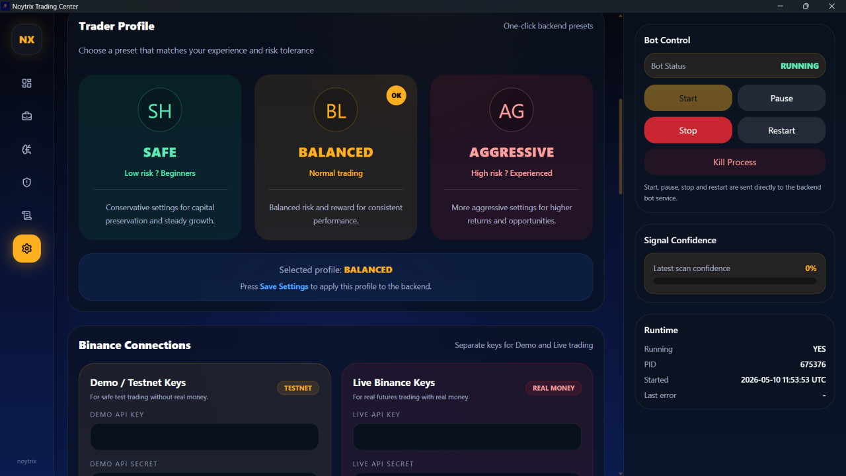
Task: Click the 'Selected profile: BALANCED' text
Action: click(x=336, y=270)
